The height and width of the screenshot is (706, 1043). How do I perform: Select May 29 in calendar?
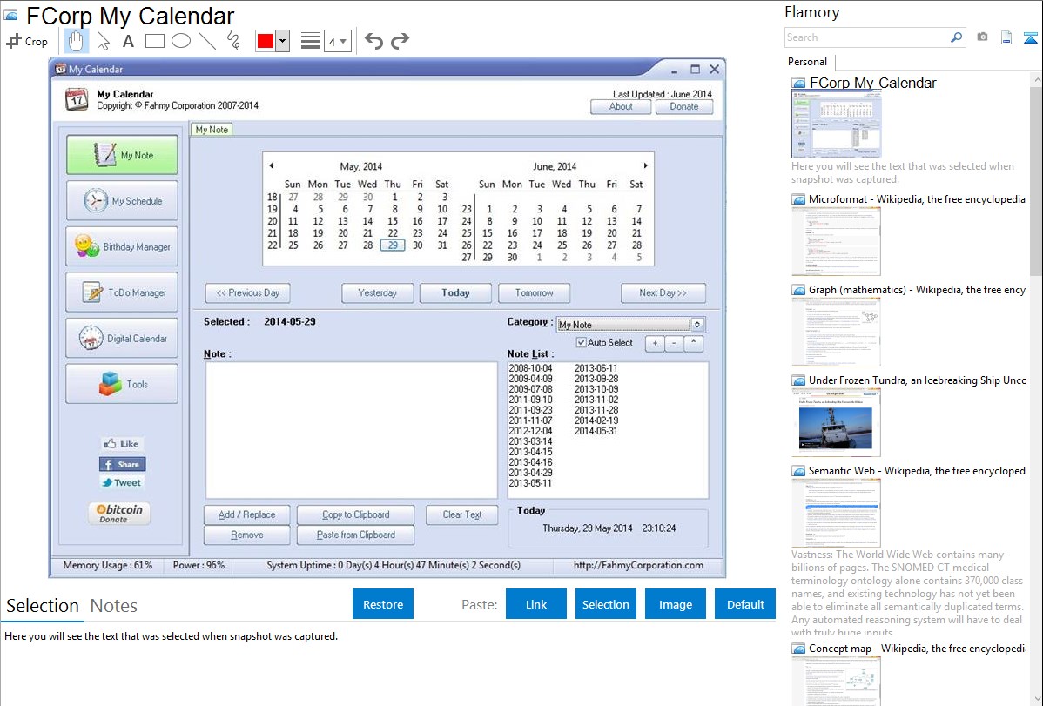click(x=393, y=245)
